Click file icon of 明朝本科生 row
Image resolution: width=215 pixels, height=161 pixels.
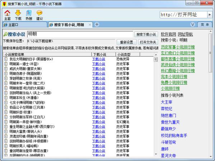click(6, 98)
